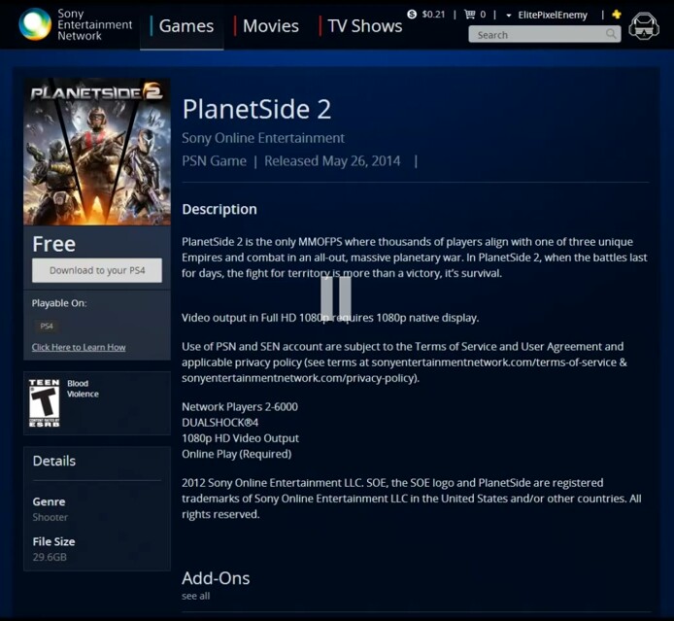Click the Details panel heading

(54, 461)
